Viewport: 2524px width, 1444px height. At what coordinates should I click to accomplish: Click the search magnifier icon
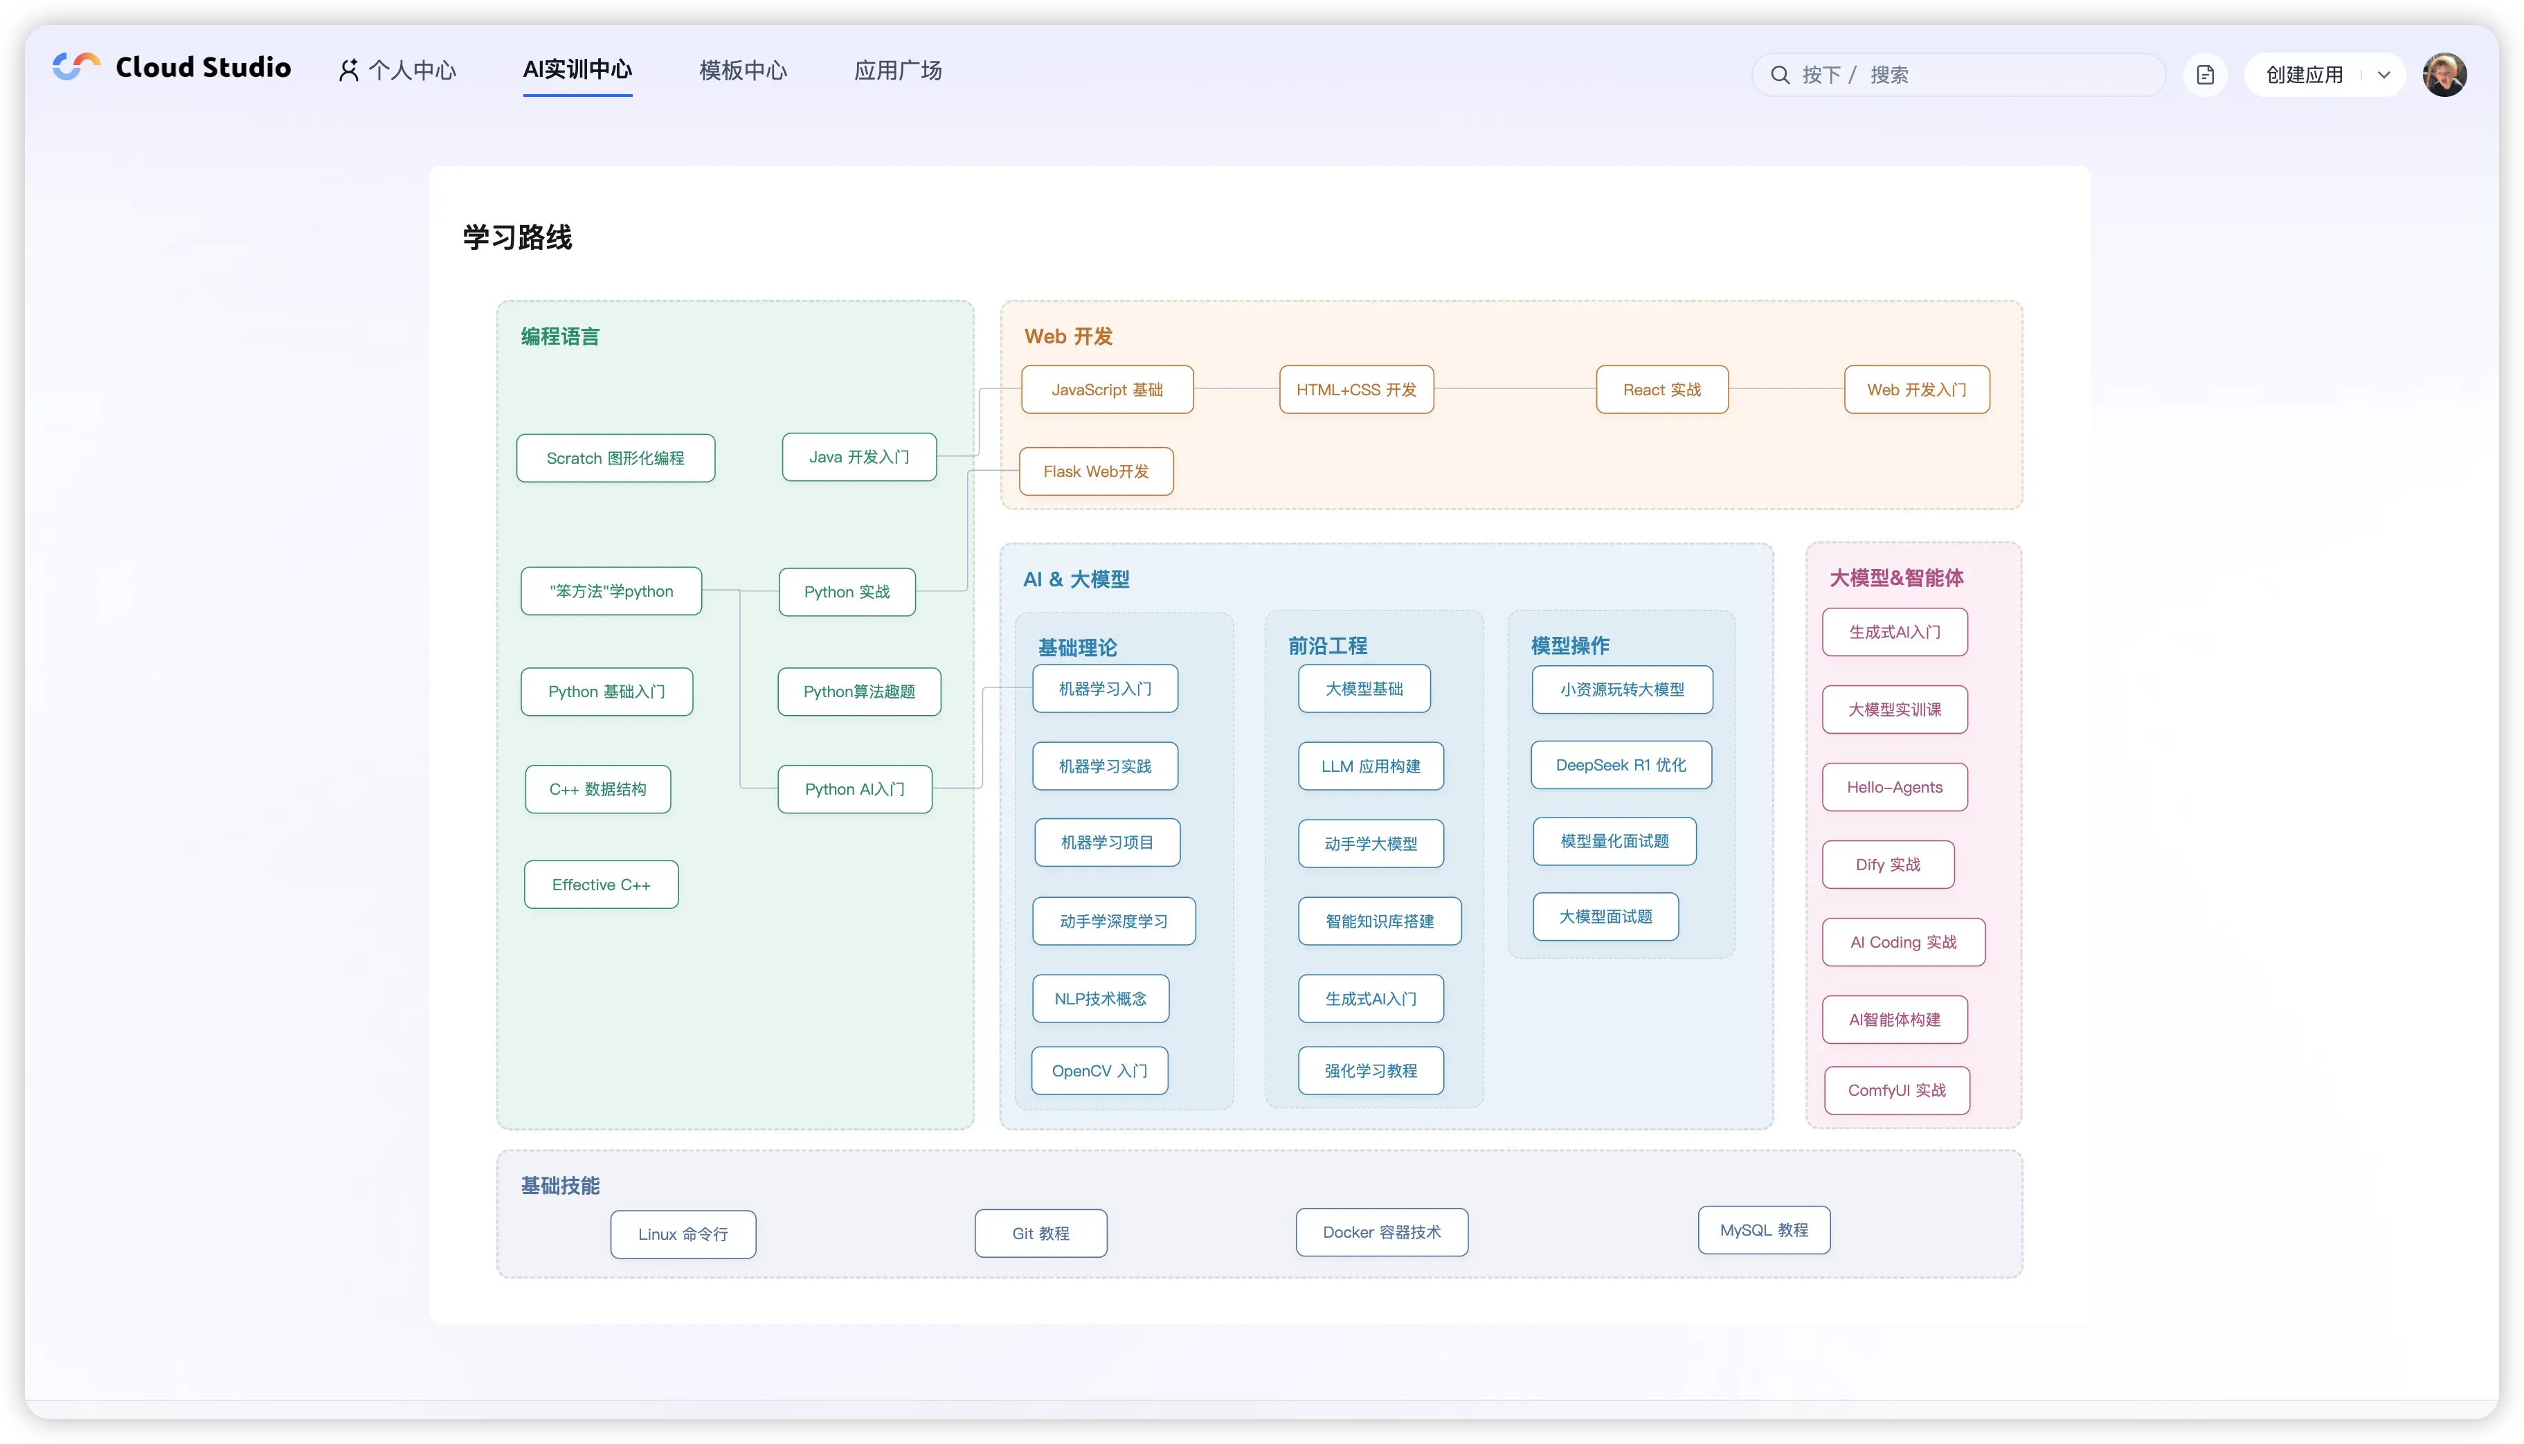(x=1781, y=74)
